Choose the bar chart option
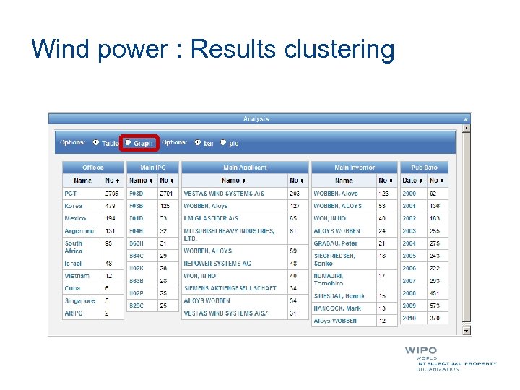Image resolution: width=520 pixels, height=390 pixels. pos(198,142)
